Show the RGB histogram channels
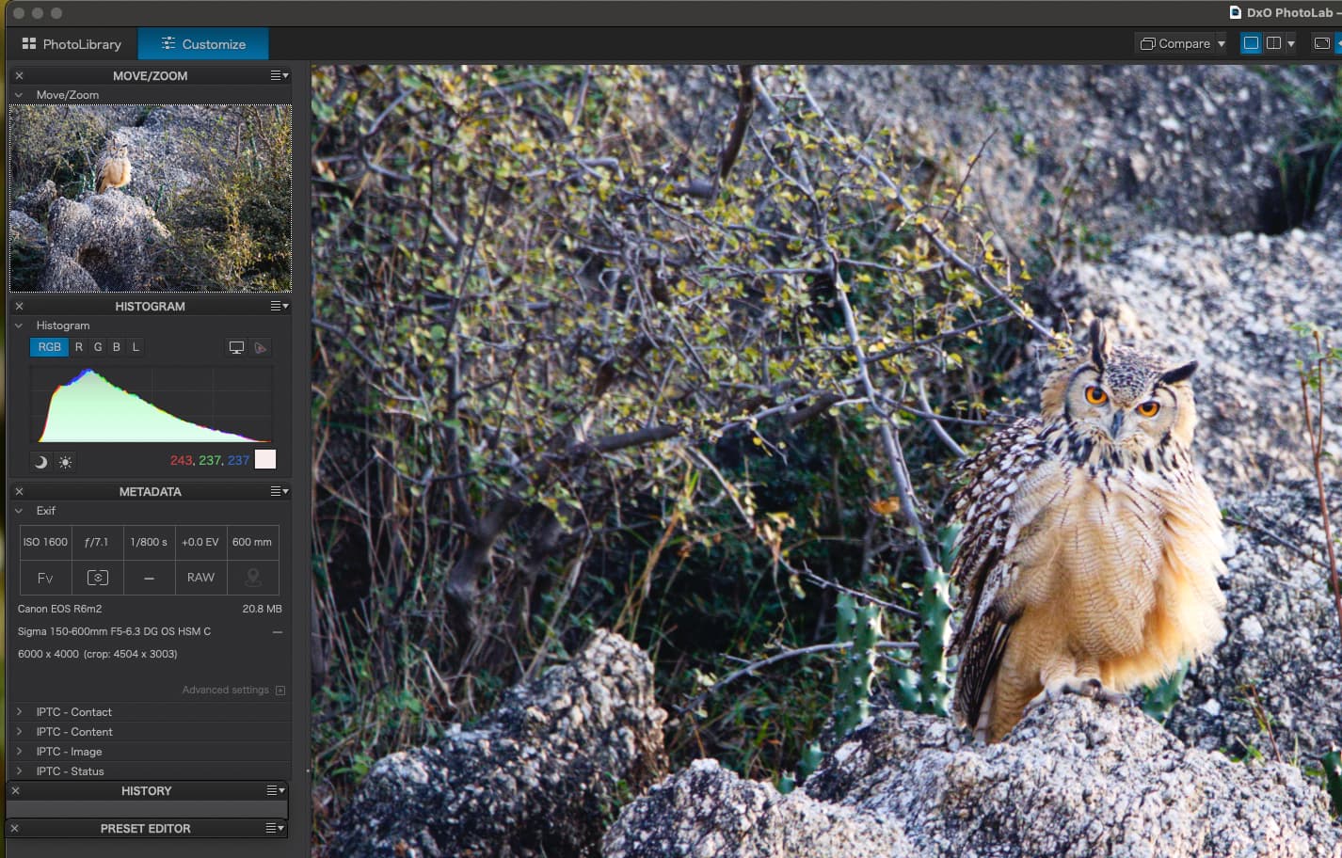This screenshot has width=1342, height=858. [50, 347]
